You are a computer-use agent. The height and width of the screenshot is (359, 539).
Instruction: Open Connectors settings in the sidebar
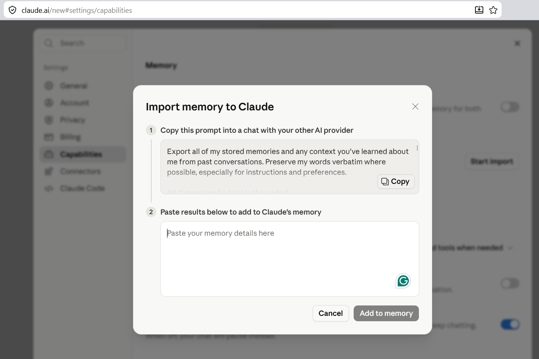click(83, 171)
